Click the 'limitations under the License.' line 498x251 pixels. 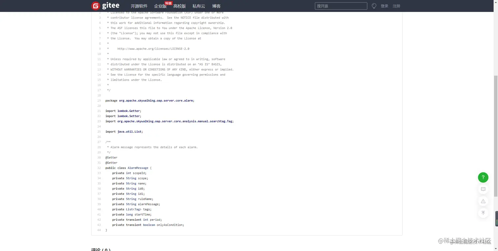[134, 80]
